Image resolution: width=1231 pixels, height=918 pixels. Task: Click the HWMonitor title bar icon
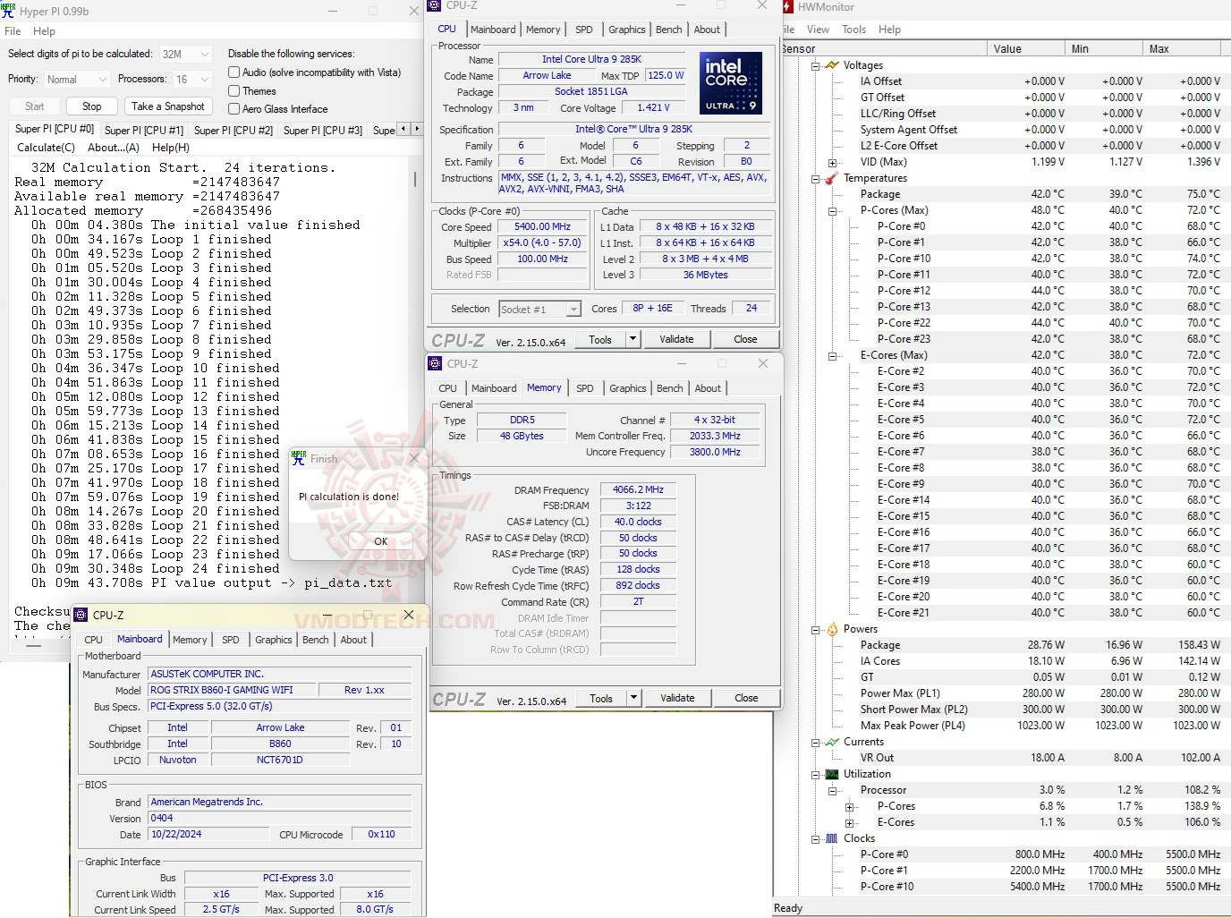click(x=788, y=7)
